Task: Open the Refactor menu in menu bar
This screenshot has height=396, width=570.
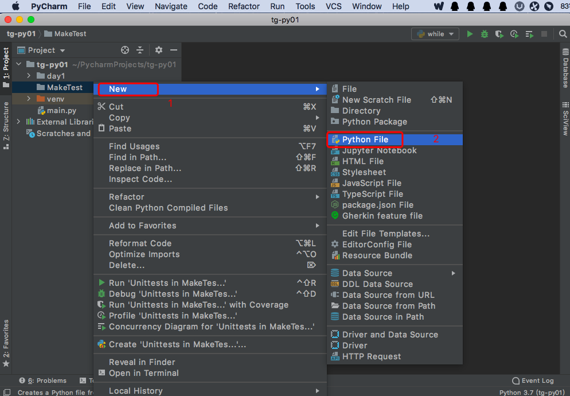Action: pos(244,6)
